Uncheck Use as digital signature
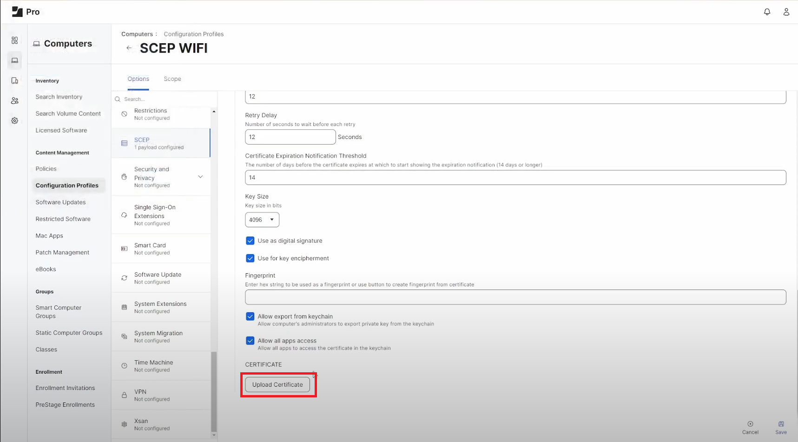Image resolution: width=798 pixels, height=442 pixels. pyautogui.click(x=250, y=240)
